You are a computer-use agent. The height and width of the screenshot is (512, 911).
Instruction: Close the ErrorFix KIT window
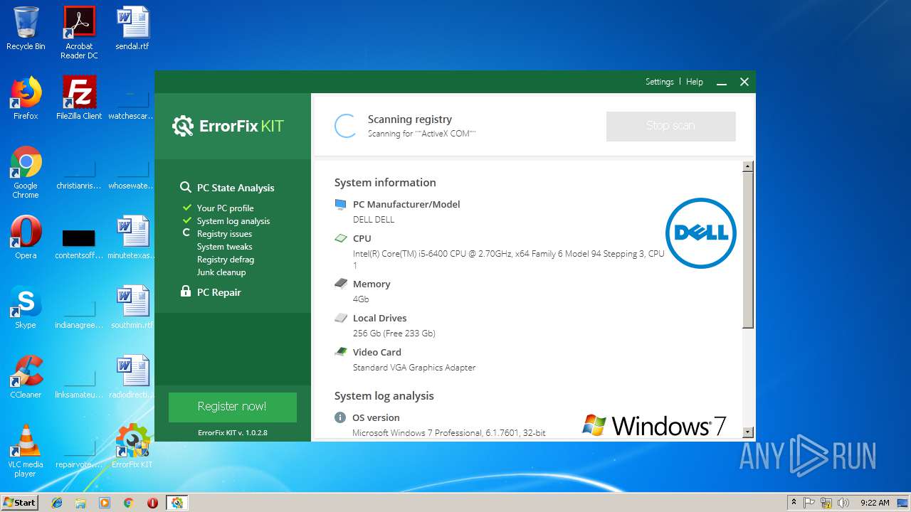[x=744, y=82]
